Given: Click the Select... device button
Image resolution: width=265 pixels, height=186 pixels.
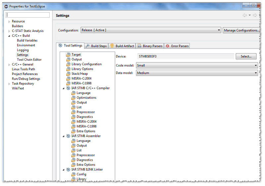Looking at the screenshot, I should [x=246, y=56].
